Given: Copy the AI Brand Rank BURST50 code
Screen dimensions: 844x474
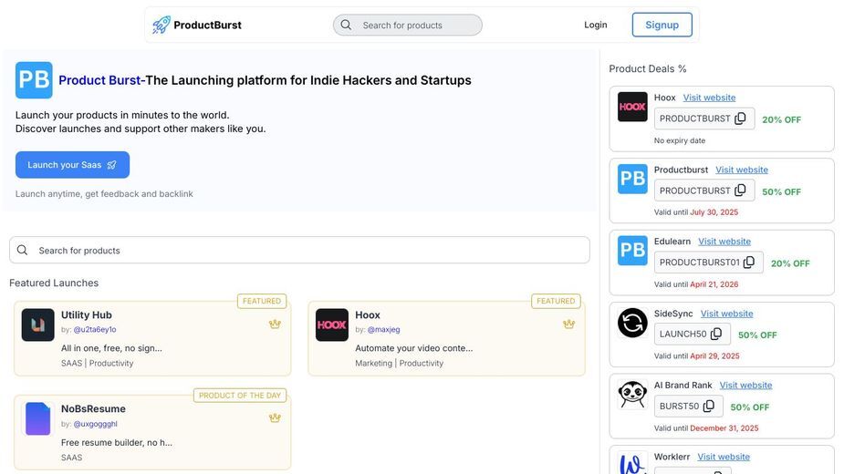Looking at the screenshot, I should click(708, 407).
